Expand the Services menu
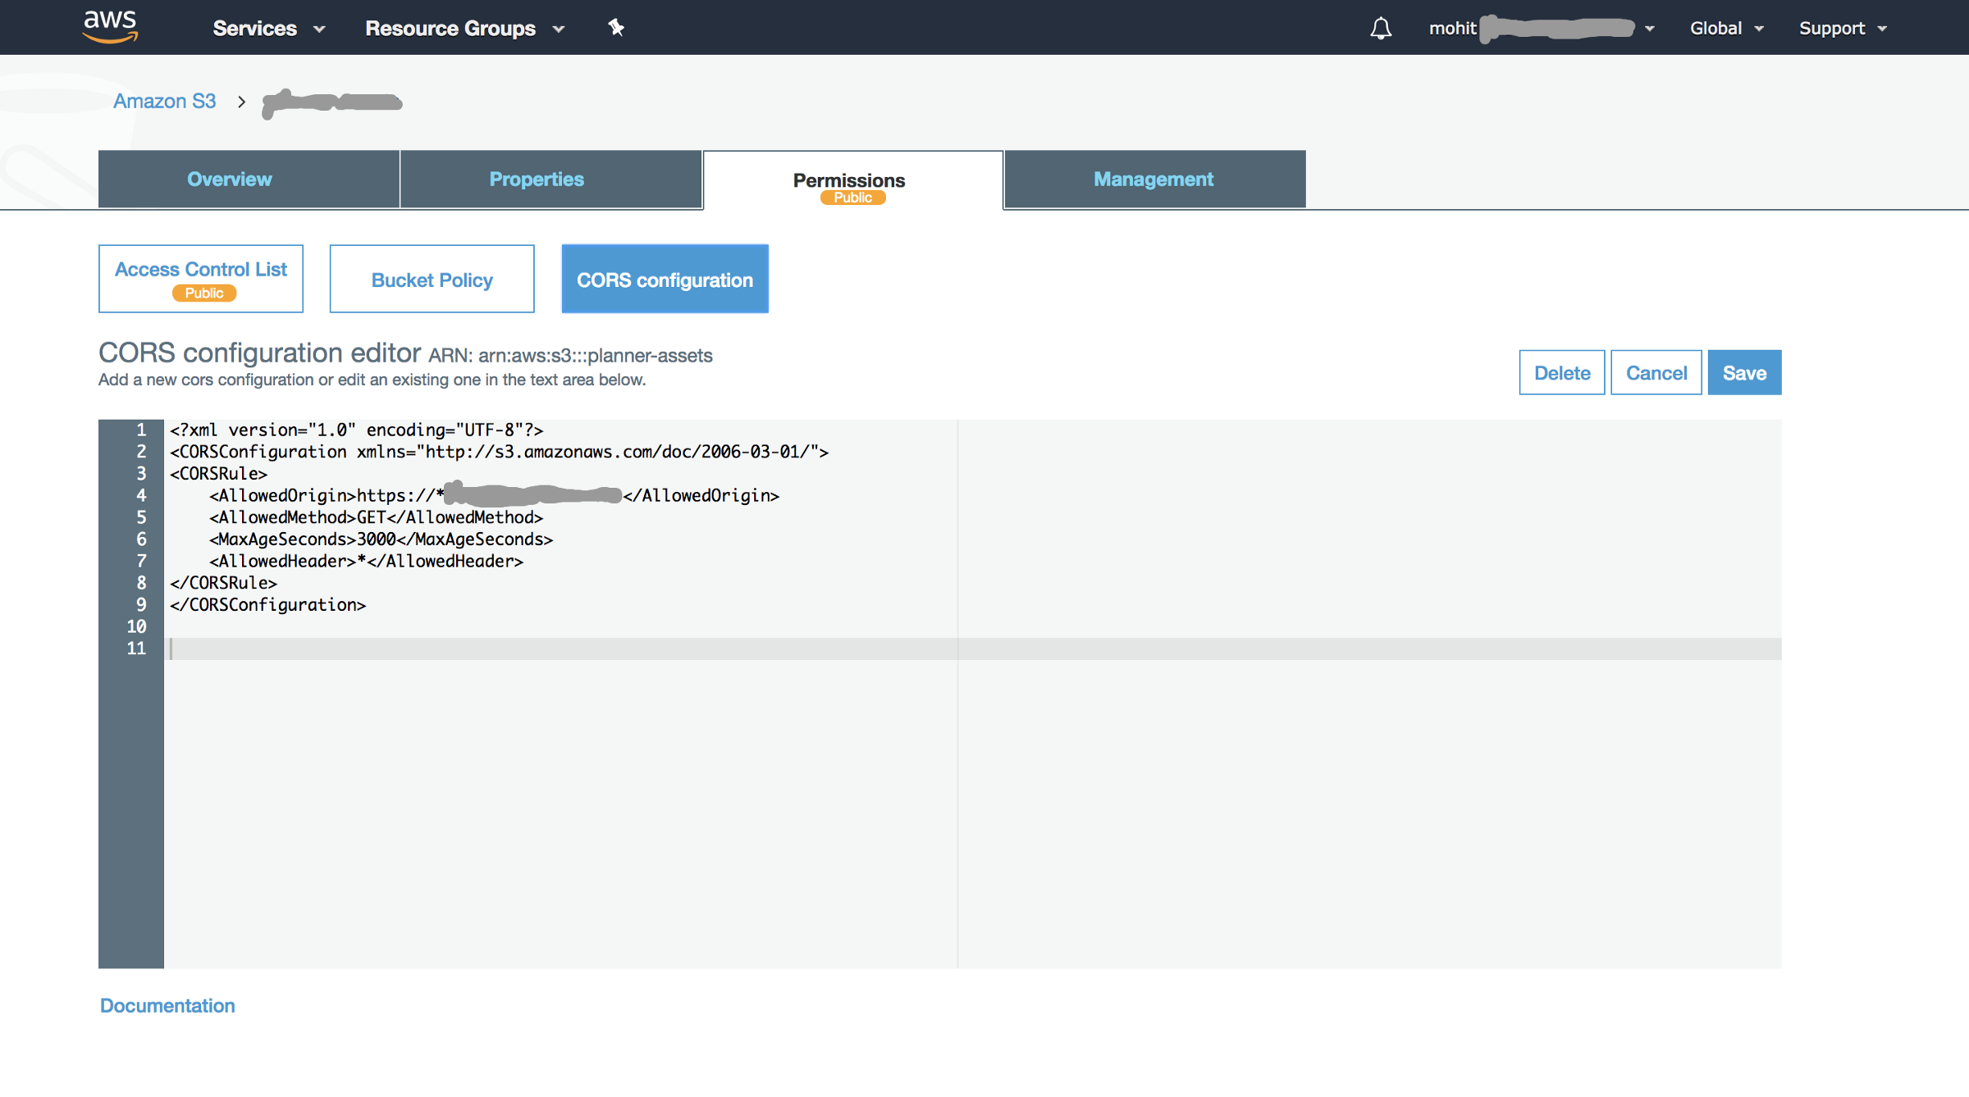The height and width of the screenshot is (1097, 1969). pyautogui.click(x=269, y=29)
